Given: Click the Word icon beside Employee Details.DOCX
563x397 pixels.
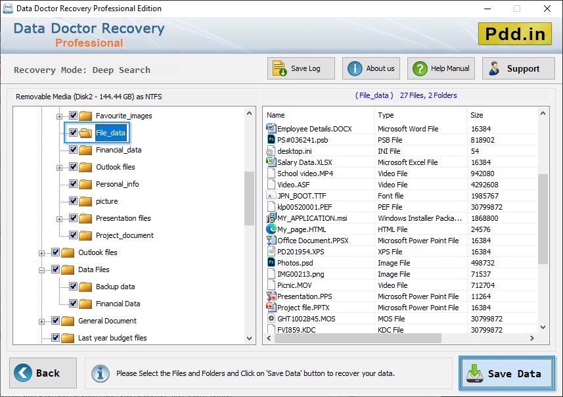Looking at the screenshot, I should [x=271, y=128].
